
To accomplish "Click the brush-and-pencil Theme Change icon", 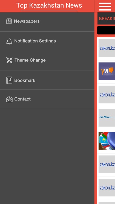I will [9, 60].
